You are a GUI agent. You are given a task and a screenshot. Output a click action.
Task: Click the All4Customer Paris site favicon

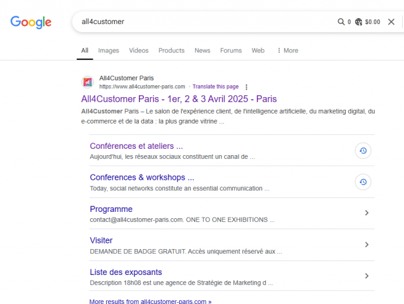pyautogui.click(x=88, y=82)
